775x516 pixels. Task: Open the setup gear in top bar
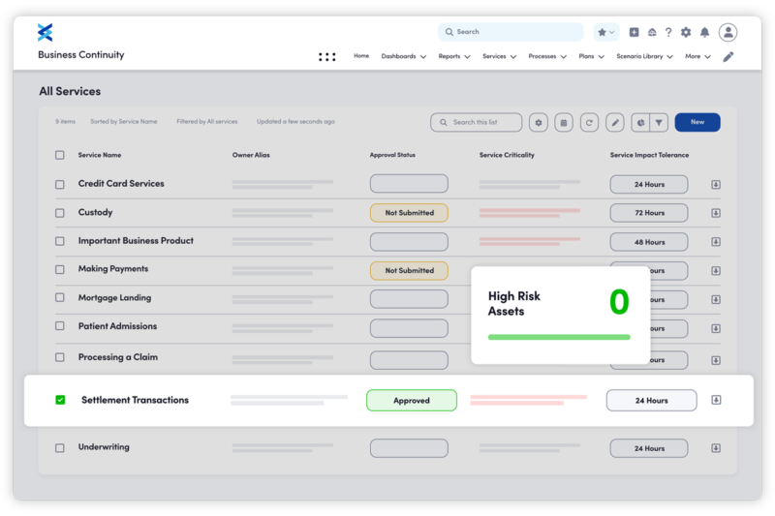coord(686,32)
